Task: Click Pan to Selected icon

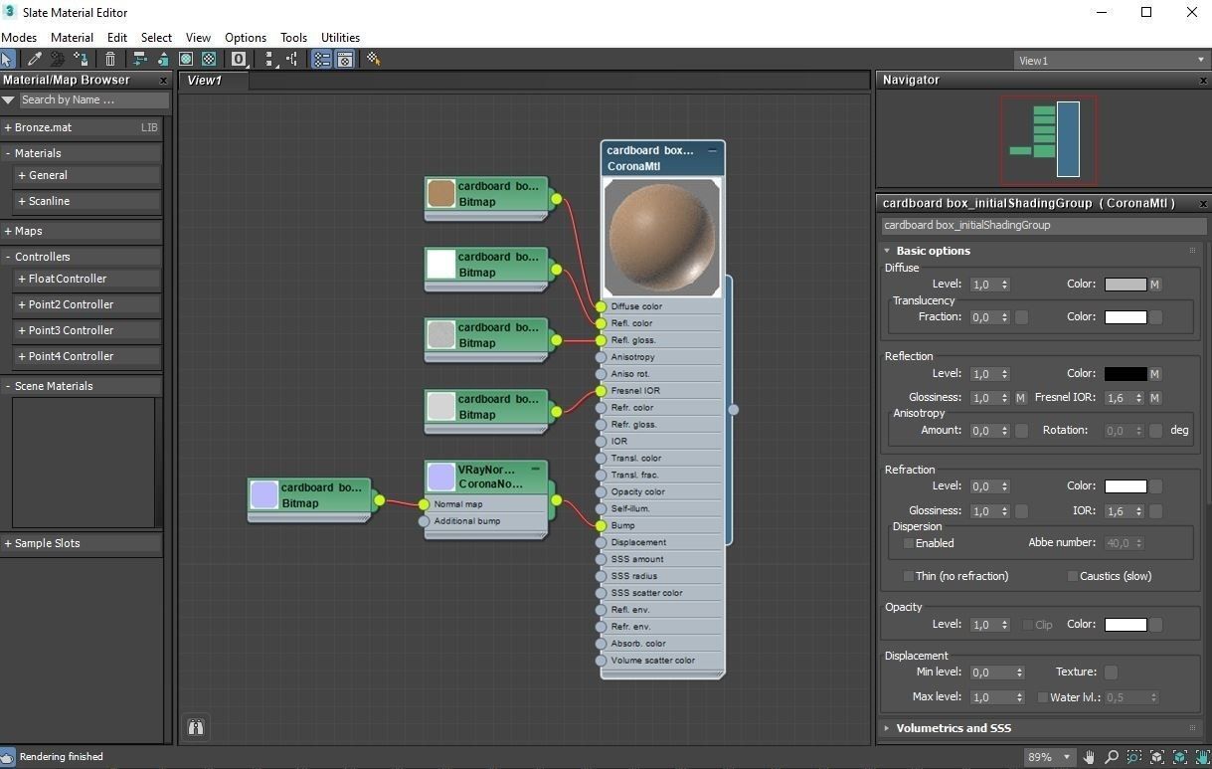Action: (x=1202, y=757)
